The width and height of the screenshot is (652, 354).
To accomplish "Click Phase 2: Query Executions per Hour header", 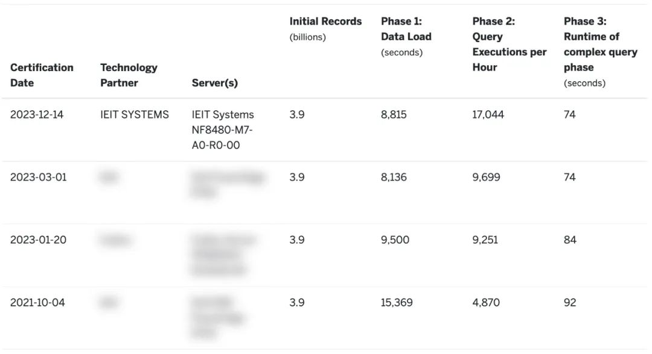I will (x=509, y=44).
